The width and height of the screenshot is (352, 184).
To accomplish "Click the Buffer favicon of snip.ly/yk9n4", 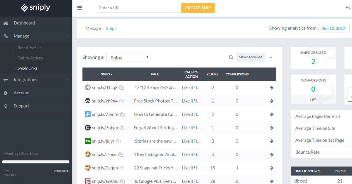I will 87,101.
